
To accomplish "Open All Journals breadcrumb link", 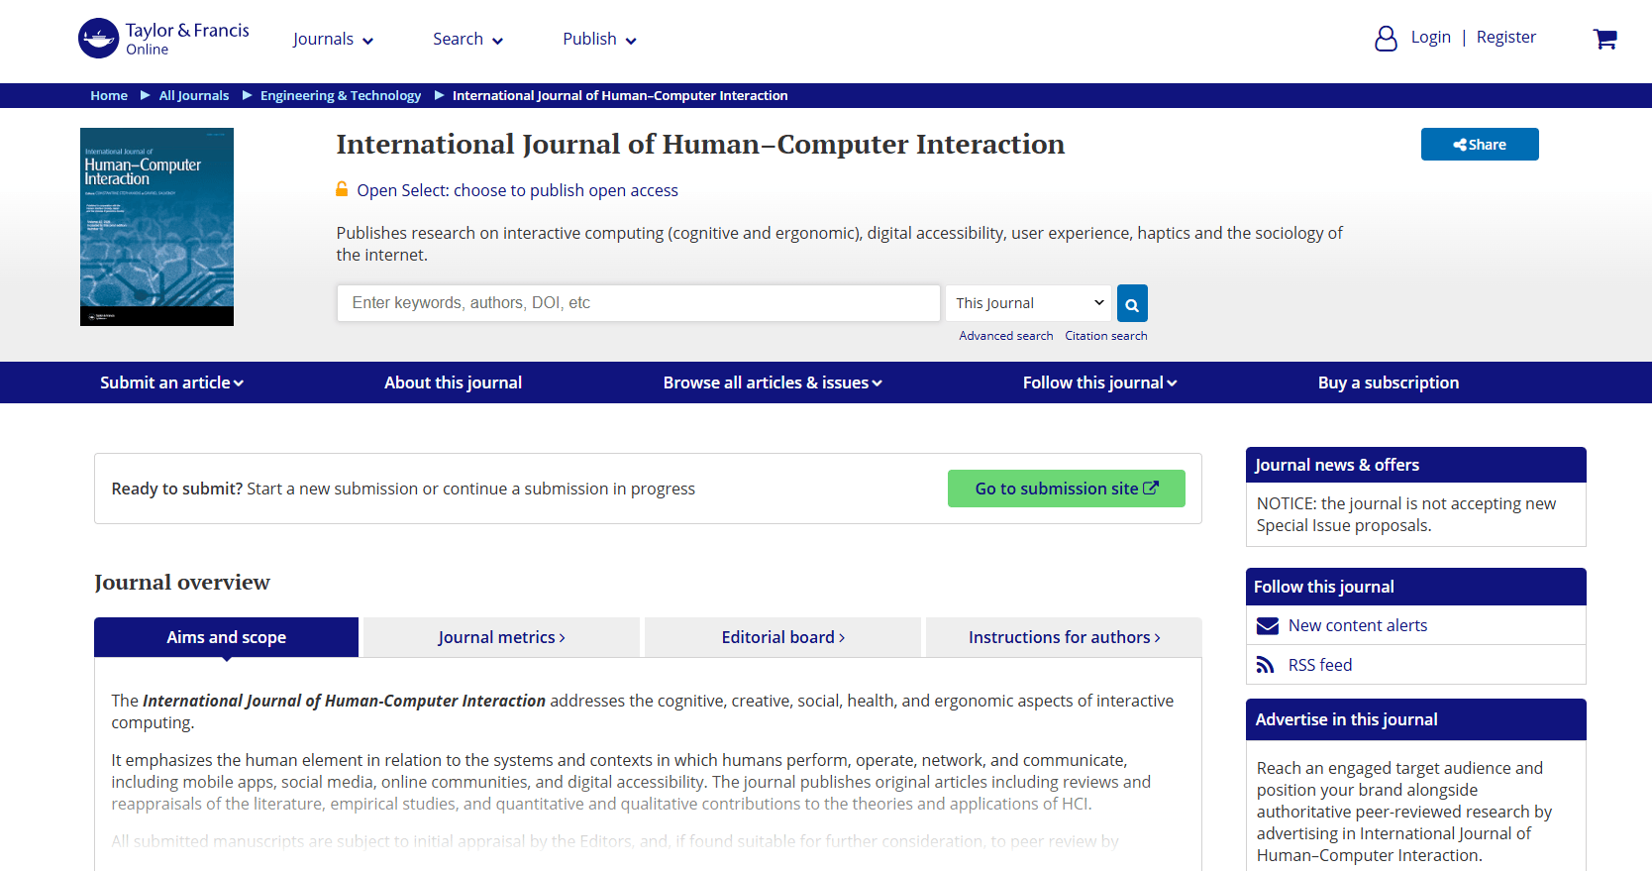I will coord(194,95).
